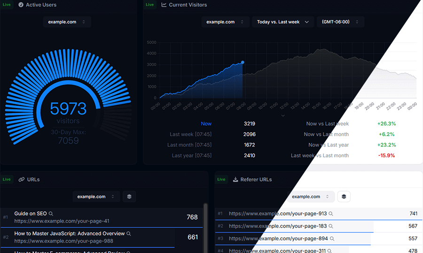The width and height of the screenshot is (423, 253).
Task: Click the current data point on visitors chart
Action: pos(243,62)
